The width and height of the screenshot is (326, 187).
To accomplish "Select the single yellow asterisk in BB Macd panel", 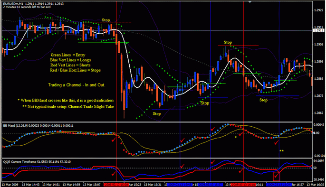I will point(236,137).
